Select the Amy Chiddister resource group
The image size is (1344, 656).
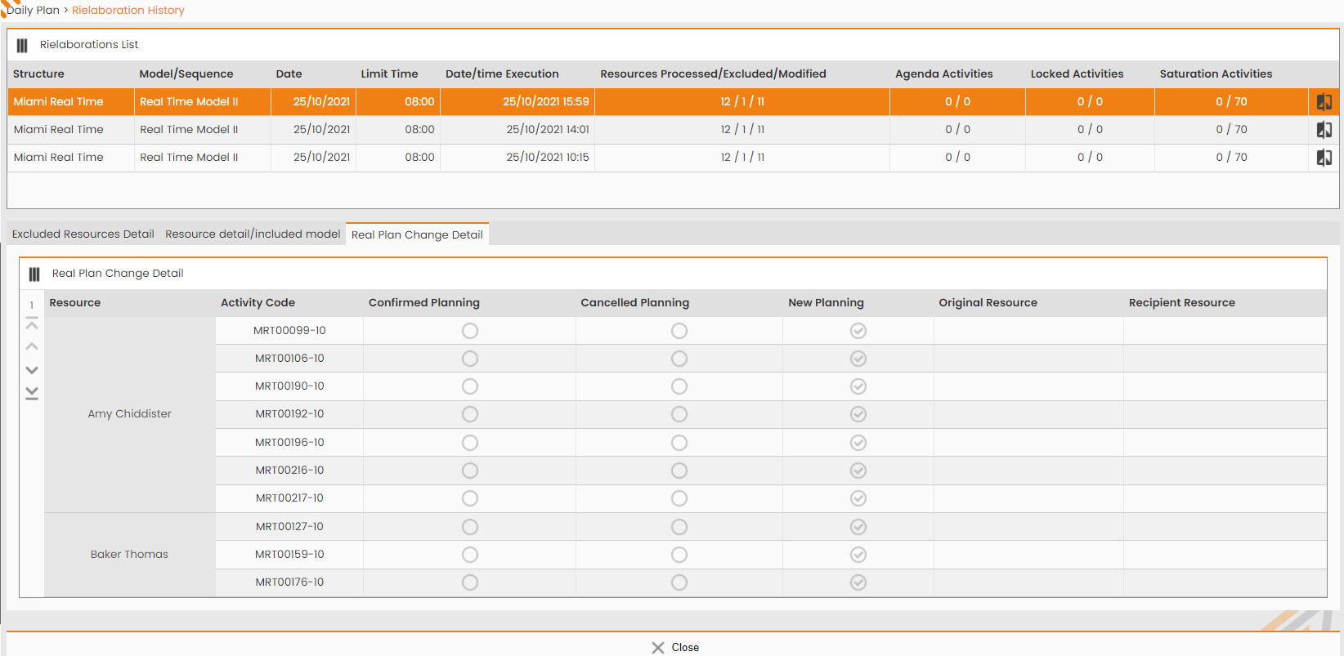pyautogui.click(x=130, y=414)
